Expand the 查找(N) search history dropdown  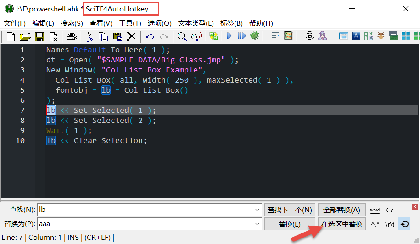pos(257,210)
